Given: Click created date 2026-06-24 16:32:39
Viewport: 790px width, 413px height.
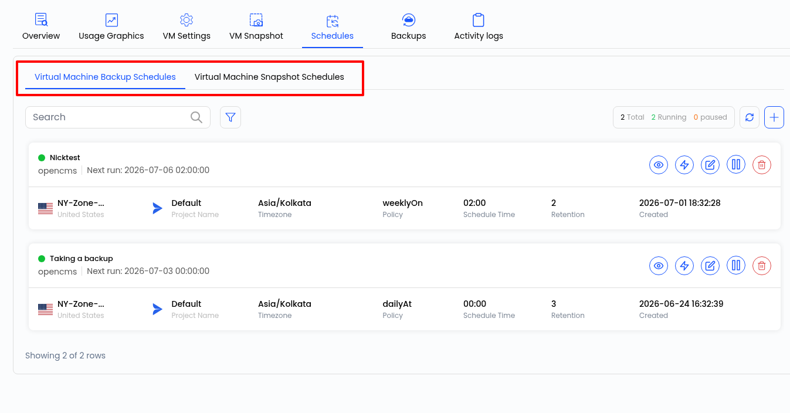Looking at the screenshot, I should click(x=681, y=304).
